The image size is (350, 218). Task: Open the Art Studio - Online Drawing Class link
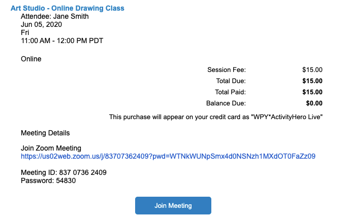click(x=68, y=8)
